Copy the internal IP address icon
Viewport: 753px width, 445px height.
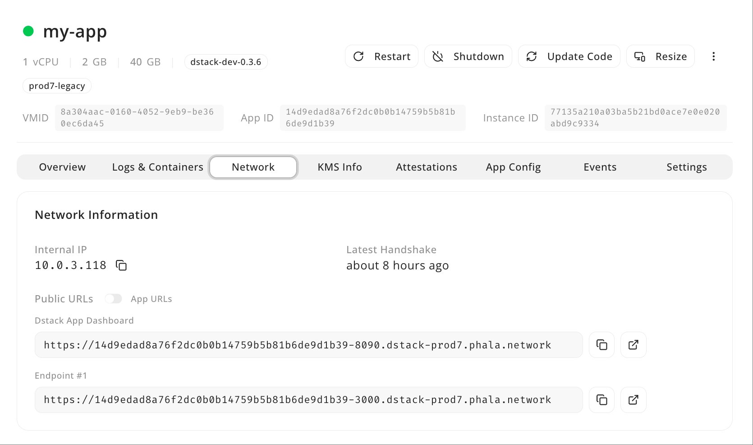tap(121, 265)
